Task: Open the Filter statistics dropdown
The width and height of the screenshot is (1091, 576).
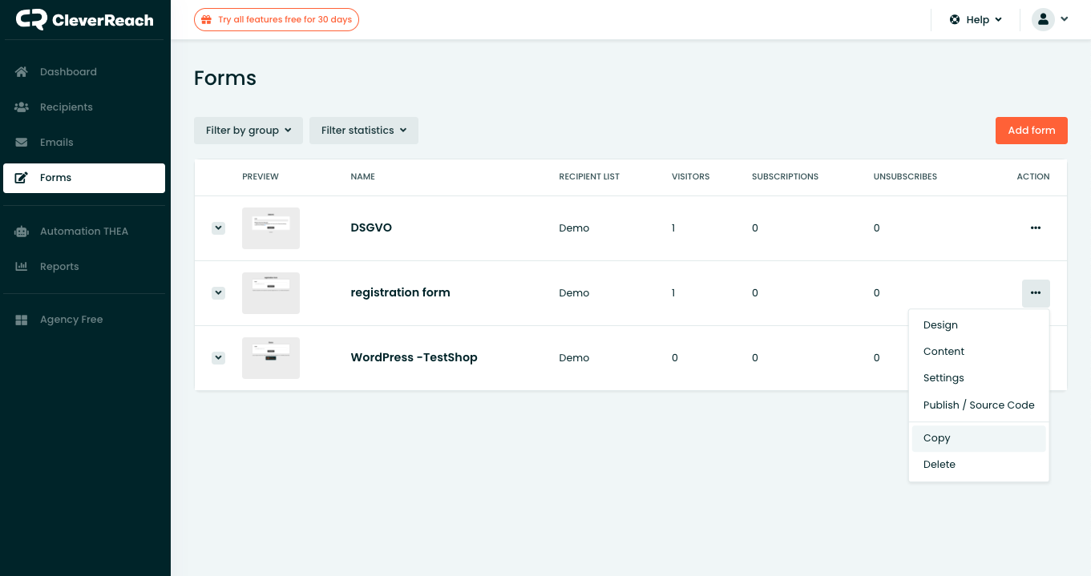Action: (363, 131)
